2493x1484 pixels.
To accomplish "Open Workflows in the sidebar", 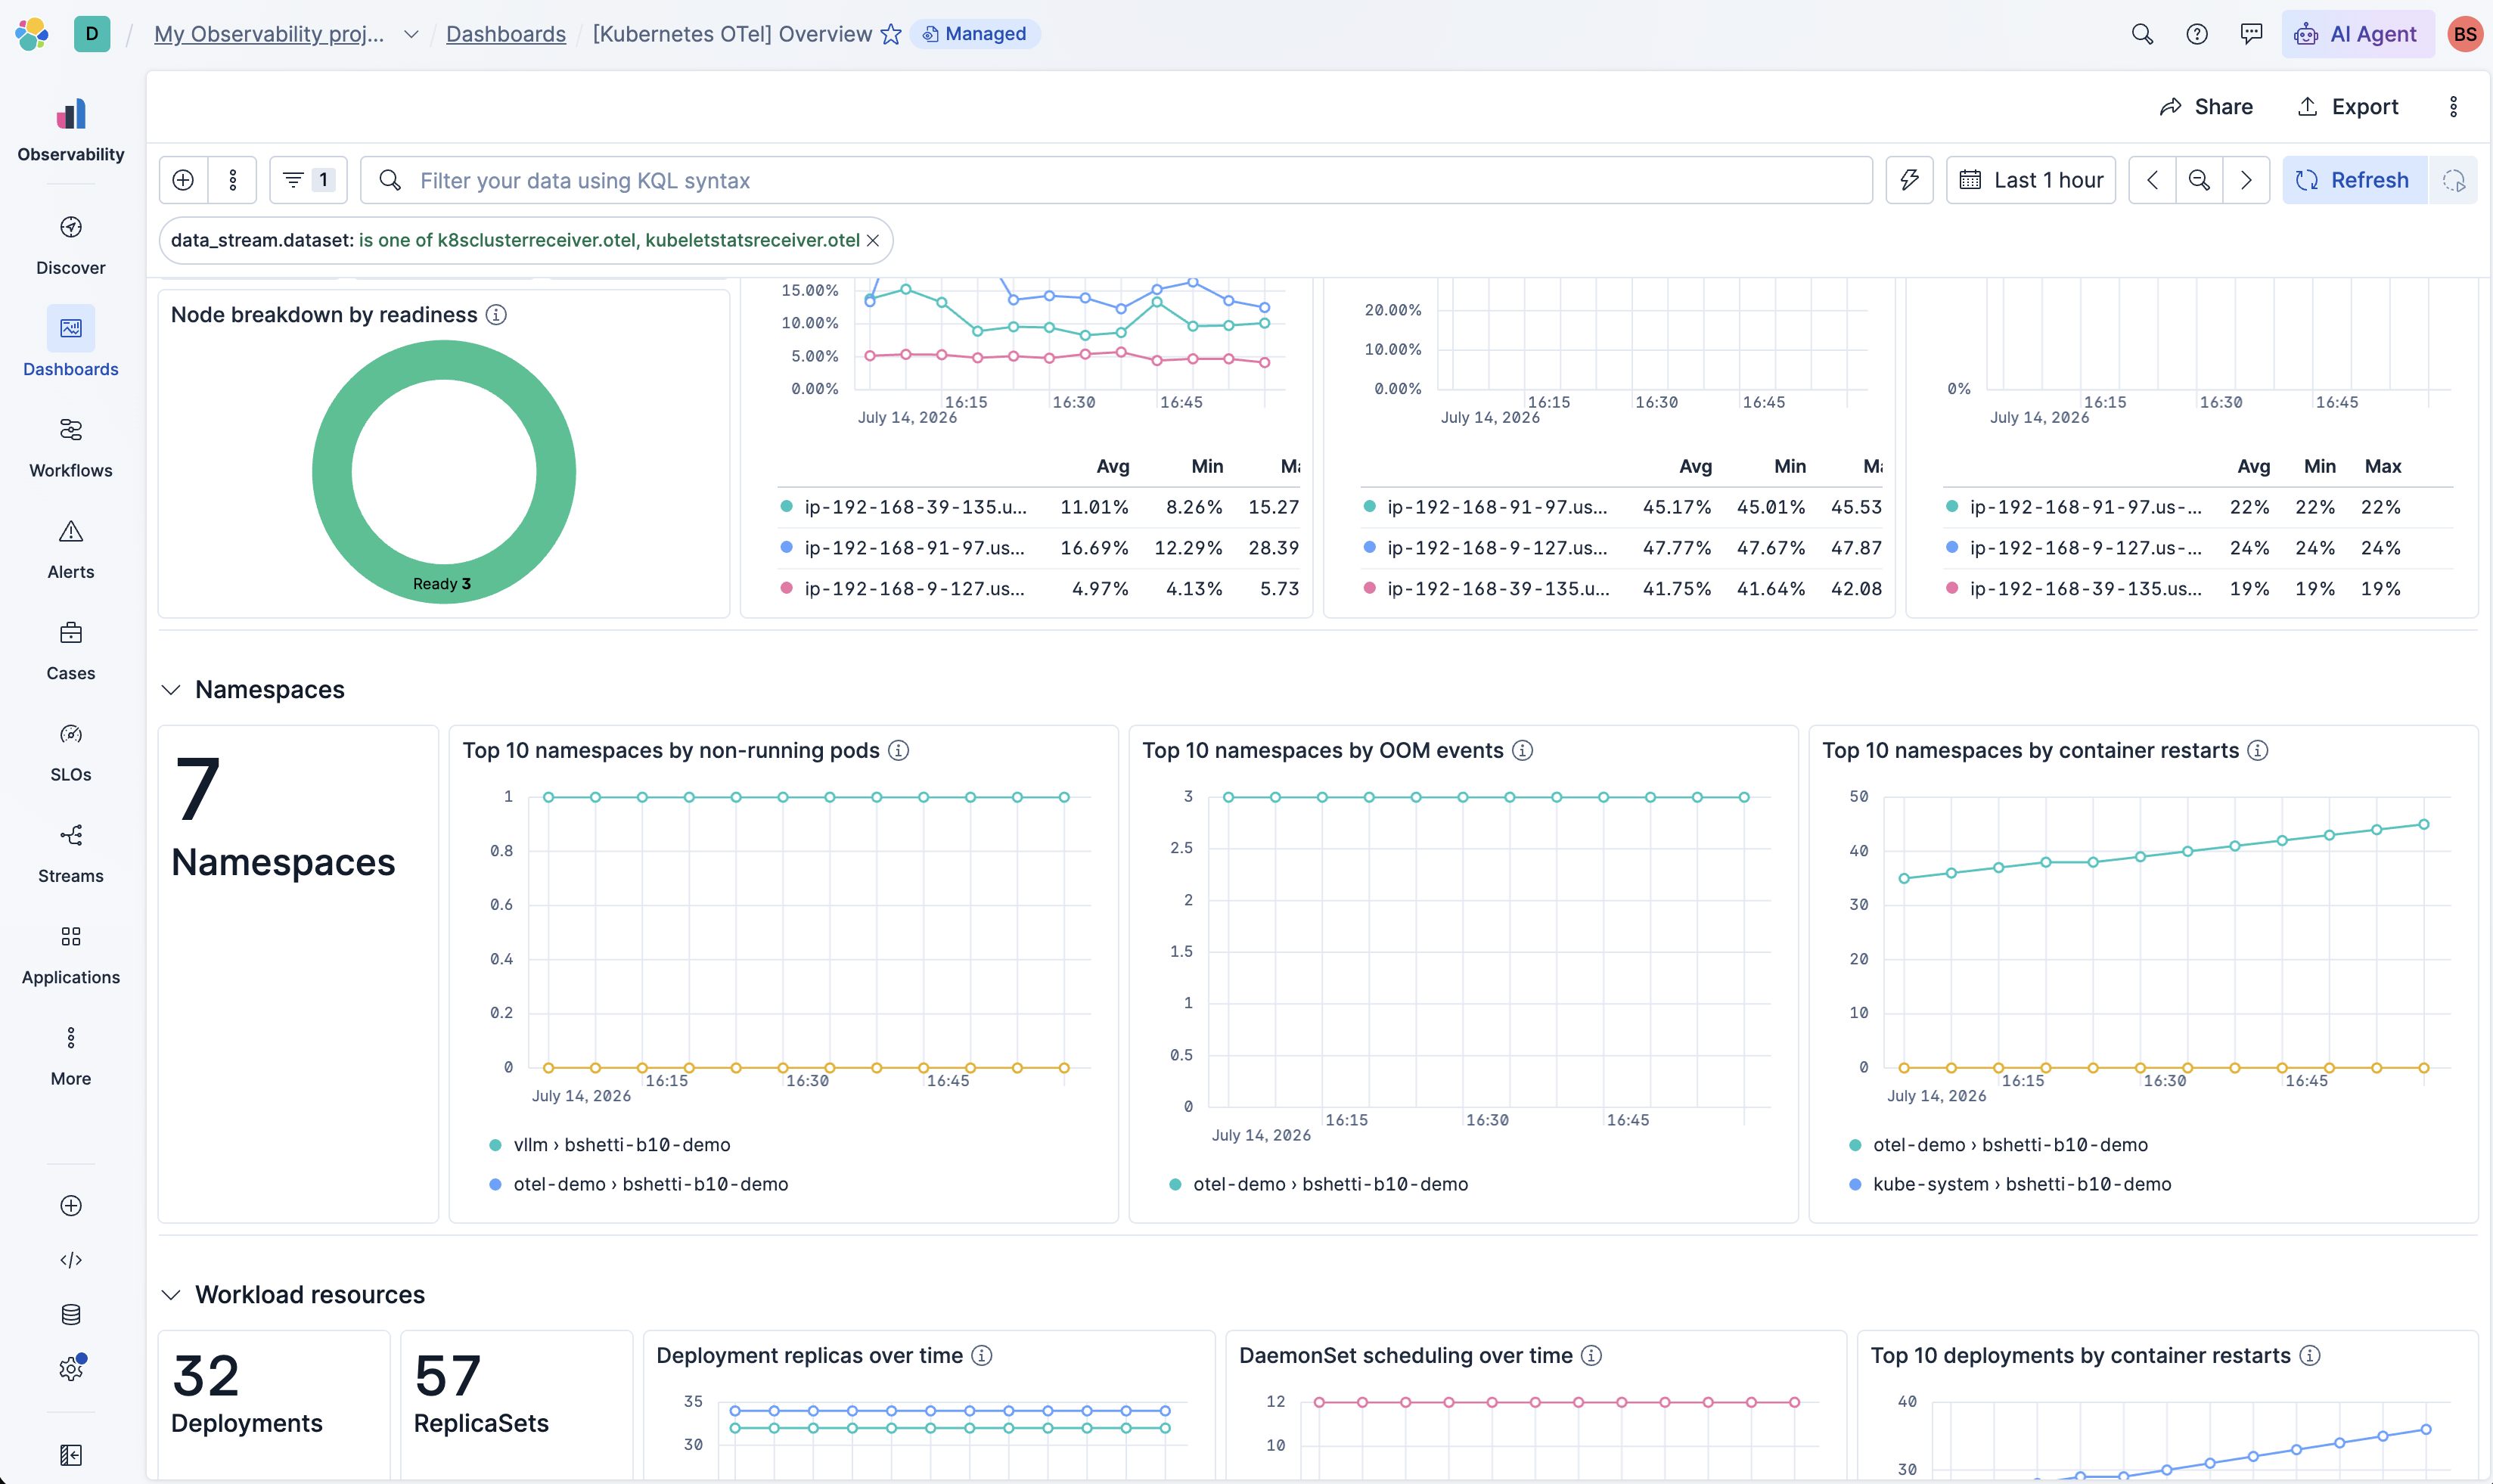I will coord(71,448).
